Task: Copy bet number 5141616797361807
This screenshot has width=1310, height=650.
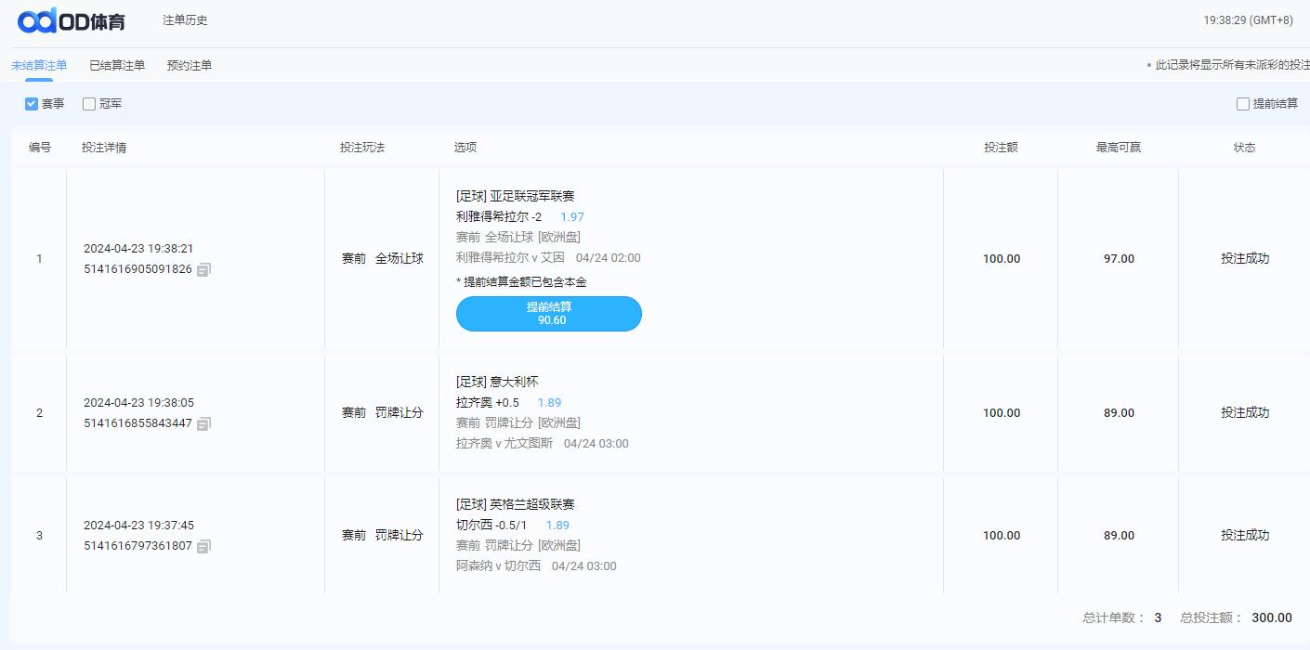Action: tap(204, 547)
